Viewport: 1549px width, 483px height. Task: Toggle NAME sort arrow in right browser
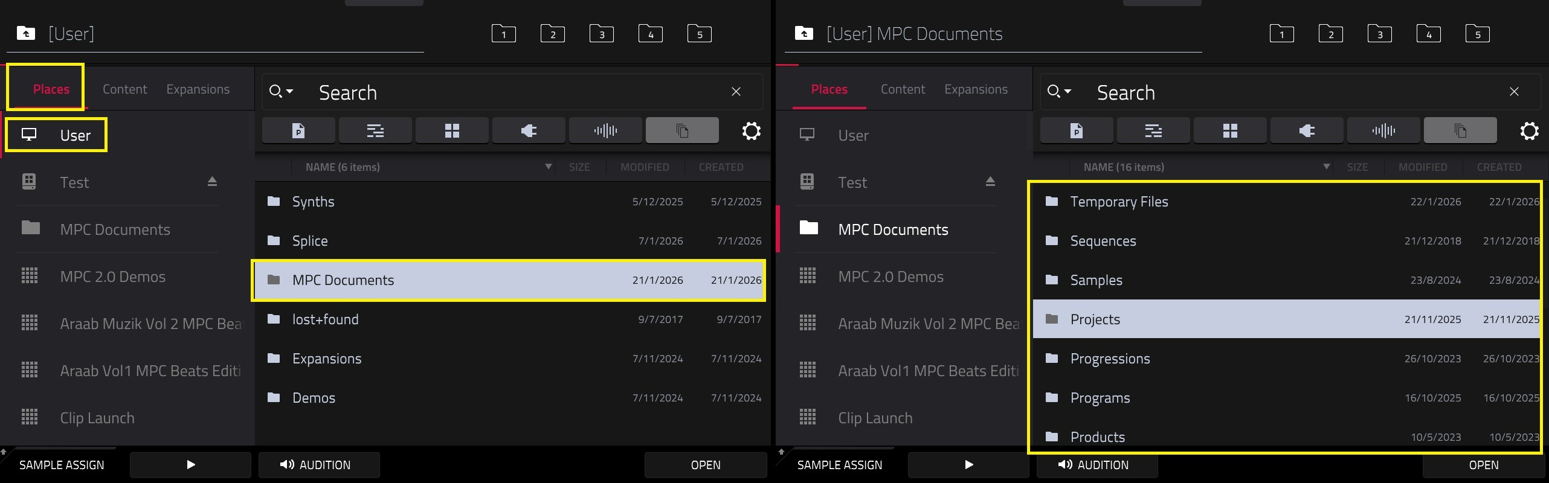1327,167
